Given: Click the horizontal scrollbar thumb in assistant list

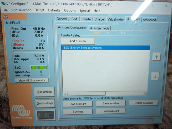Looking at the screenshot, I should (86, 93).
